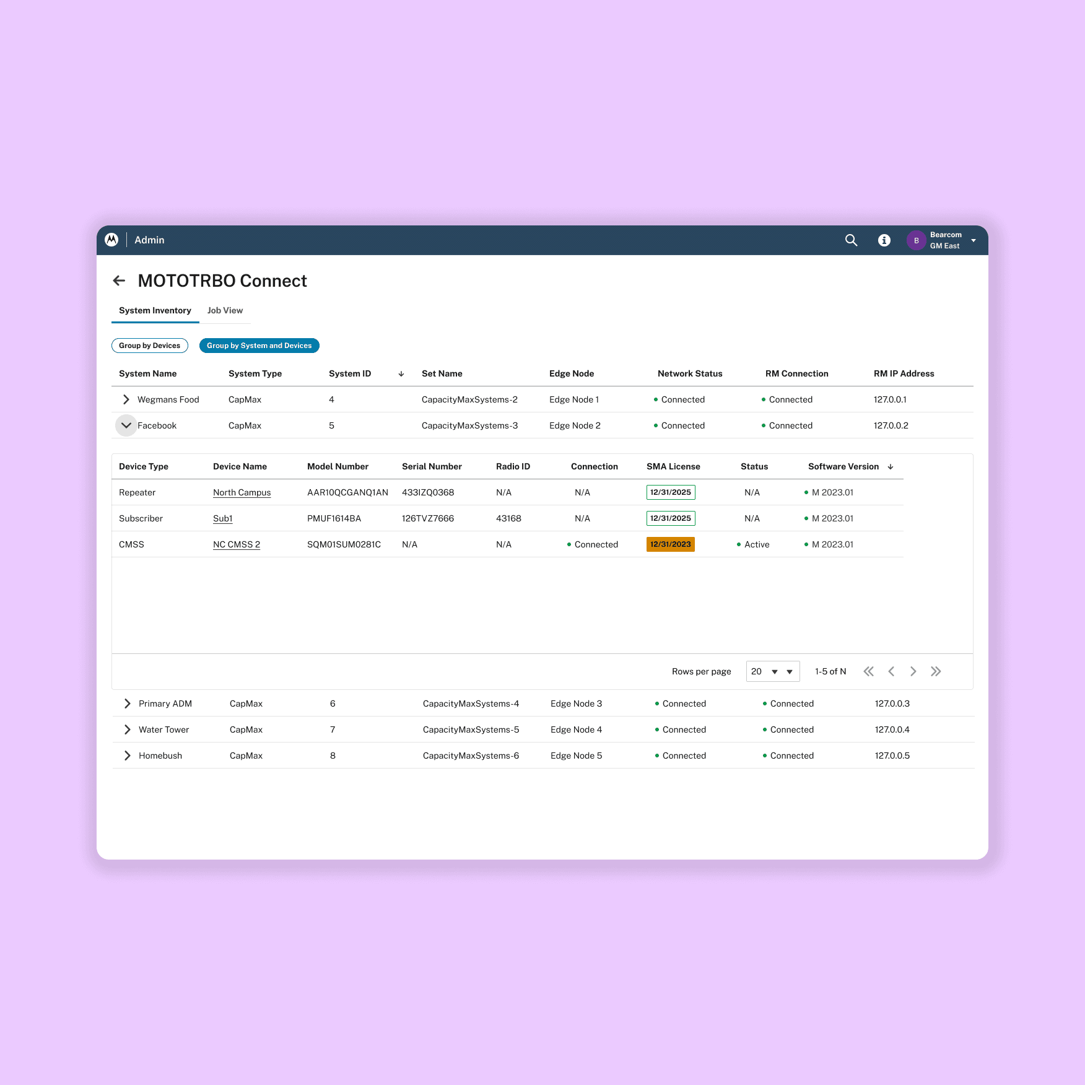Click North Campus 12/31/2025 license badge
1085x1085 pixels.
(671, 492)
